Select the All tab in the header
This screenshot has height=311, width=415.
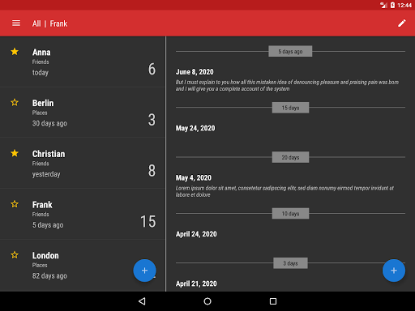point(36,23)
